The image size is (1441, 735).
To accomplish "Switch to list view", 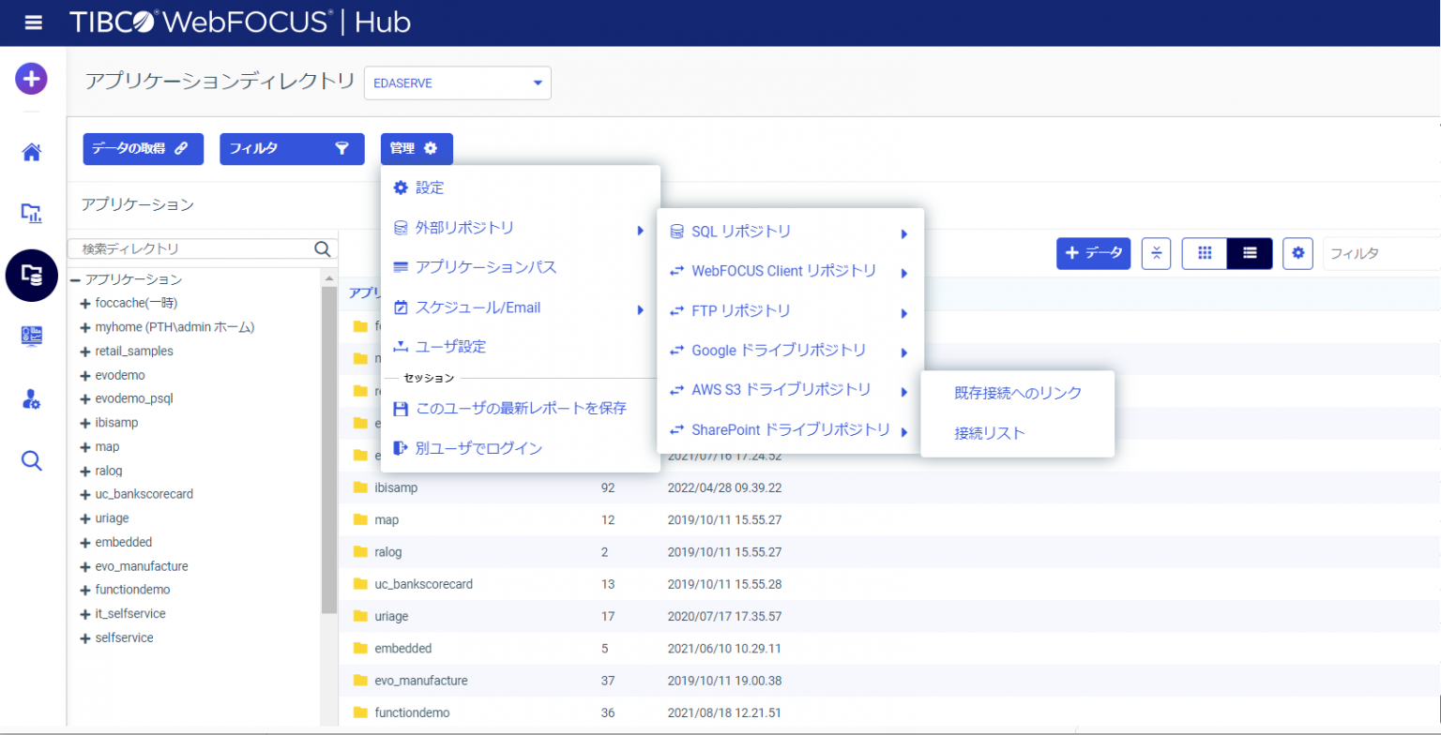I will [x=1248, y=253].
